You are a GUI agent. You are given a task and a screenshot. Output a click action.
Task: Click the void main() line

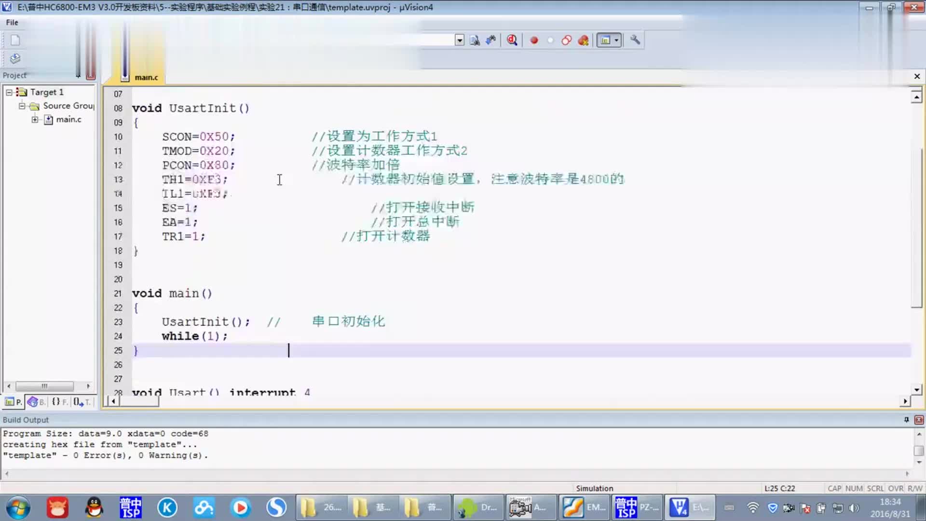172,293
